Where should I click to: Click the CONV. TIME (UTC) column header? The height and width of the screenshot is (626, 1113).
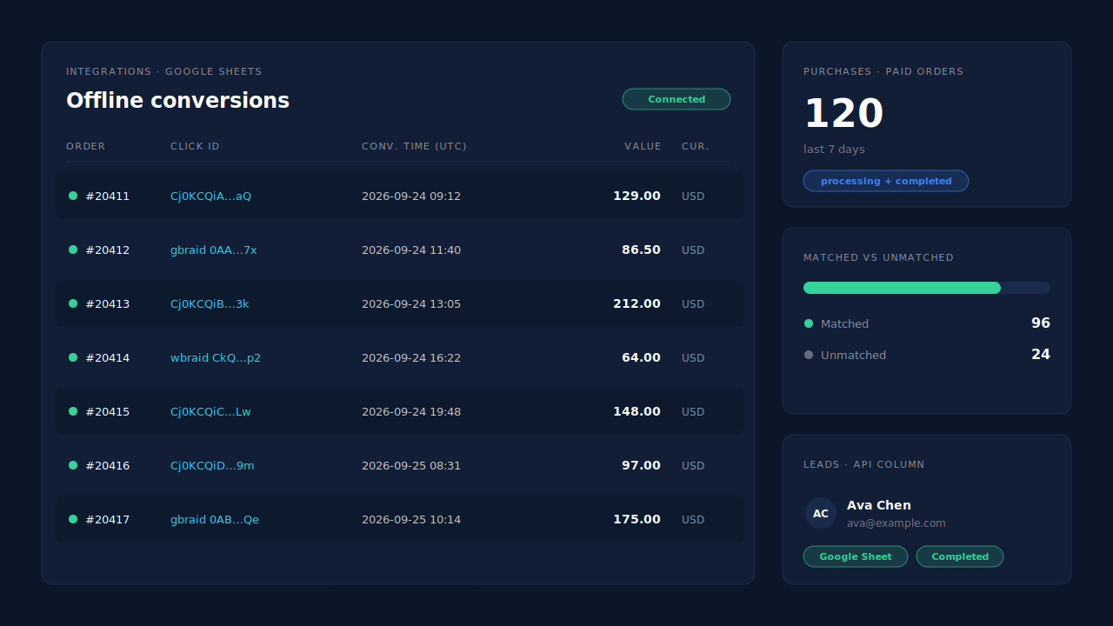[x=415, y=146]
